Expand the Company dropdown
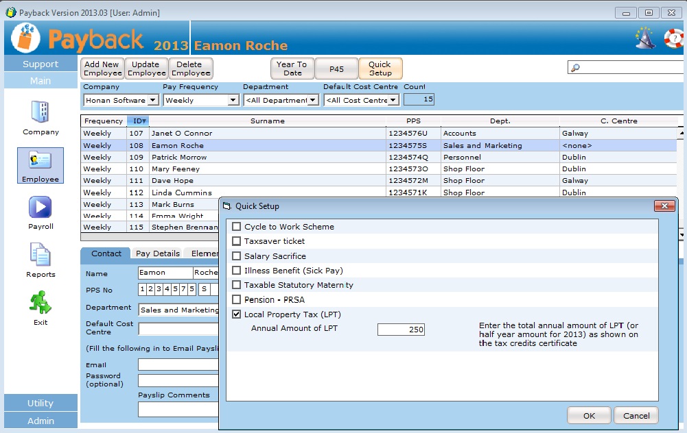 152,100
